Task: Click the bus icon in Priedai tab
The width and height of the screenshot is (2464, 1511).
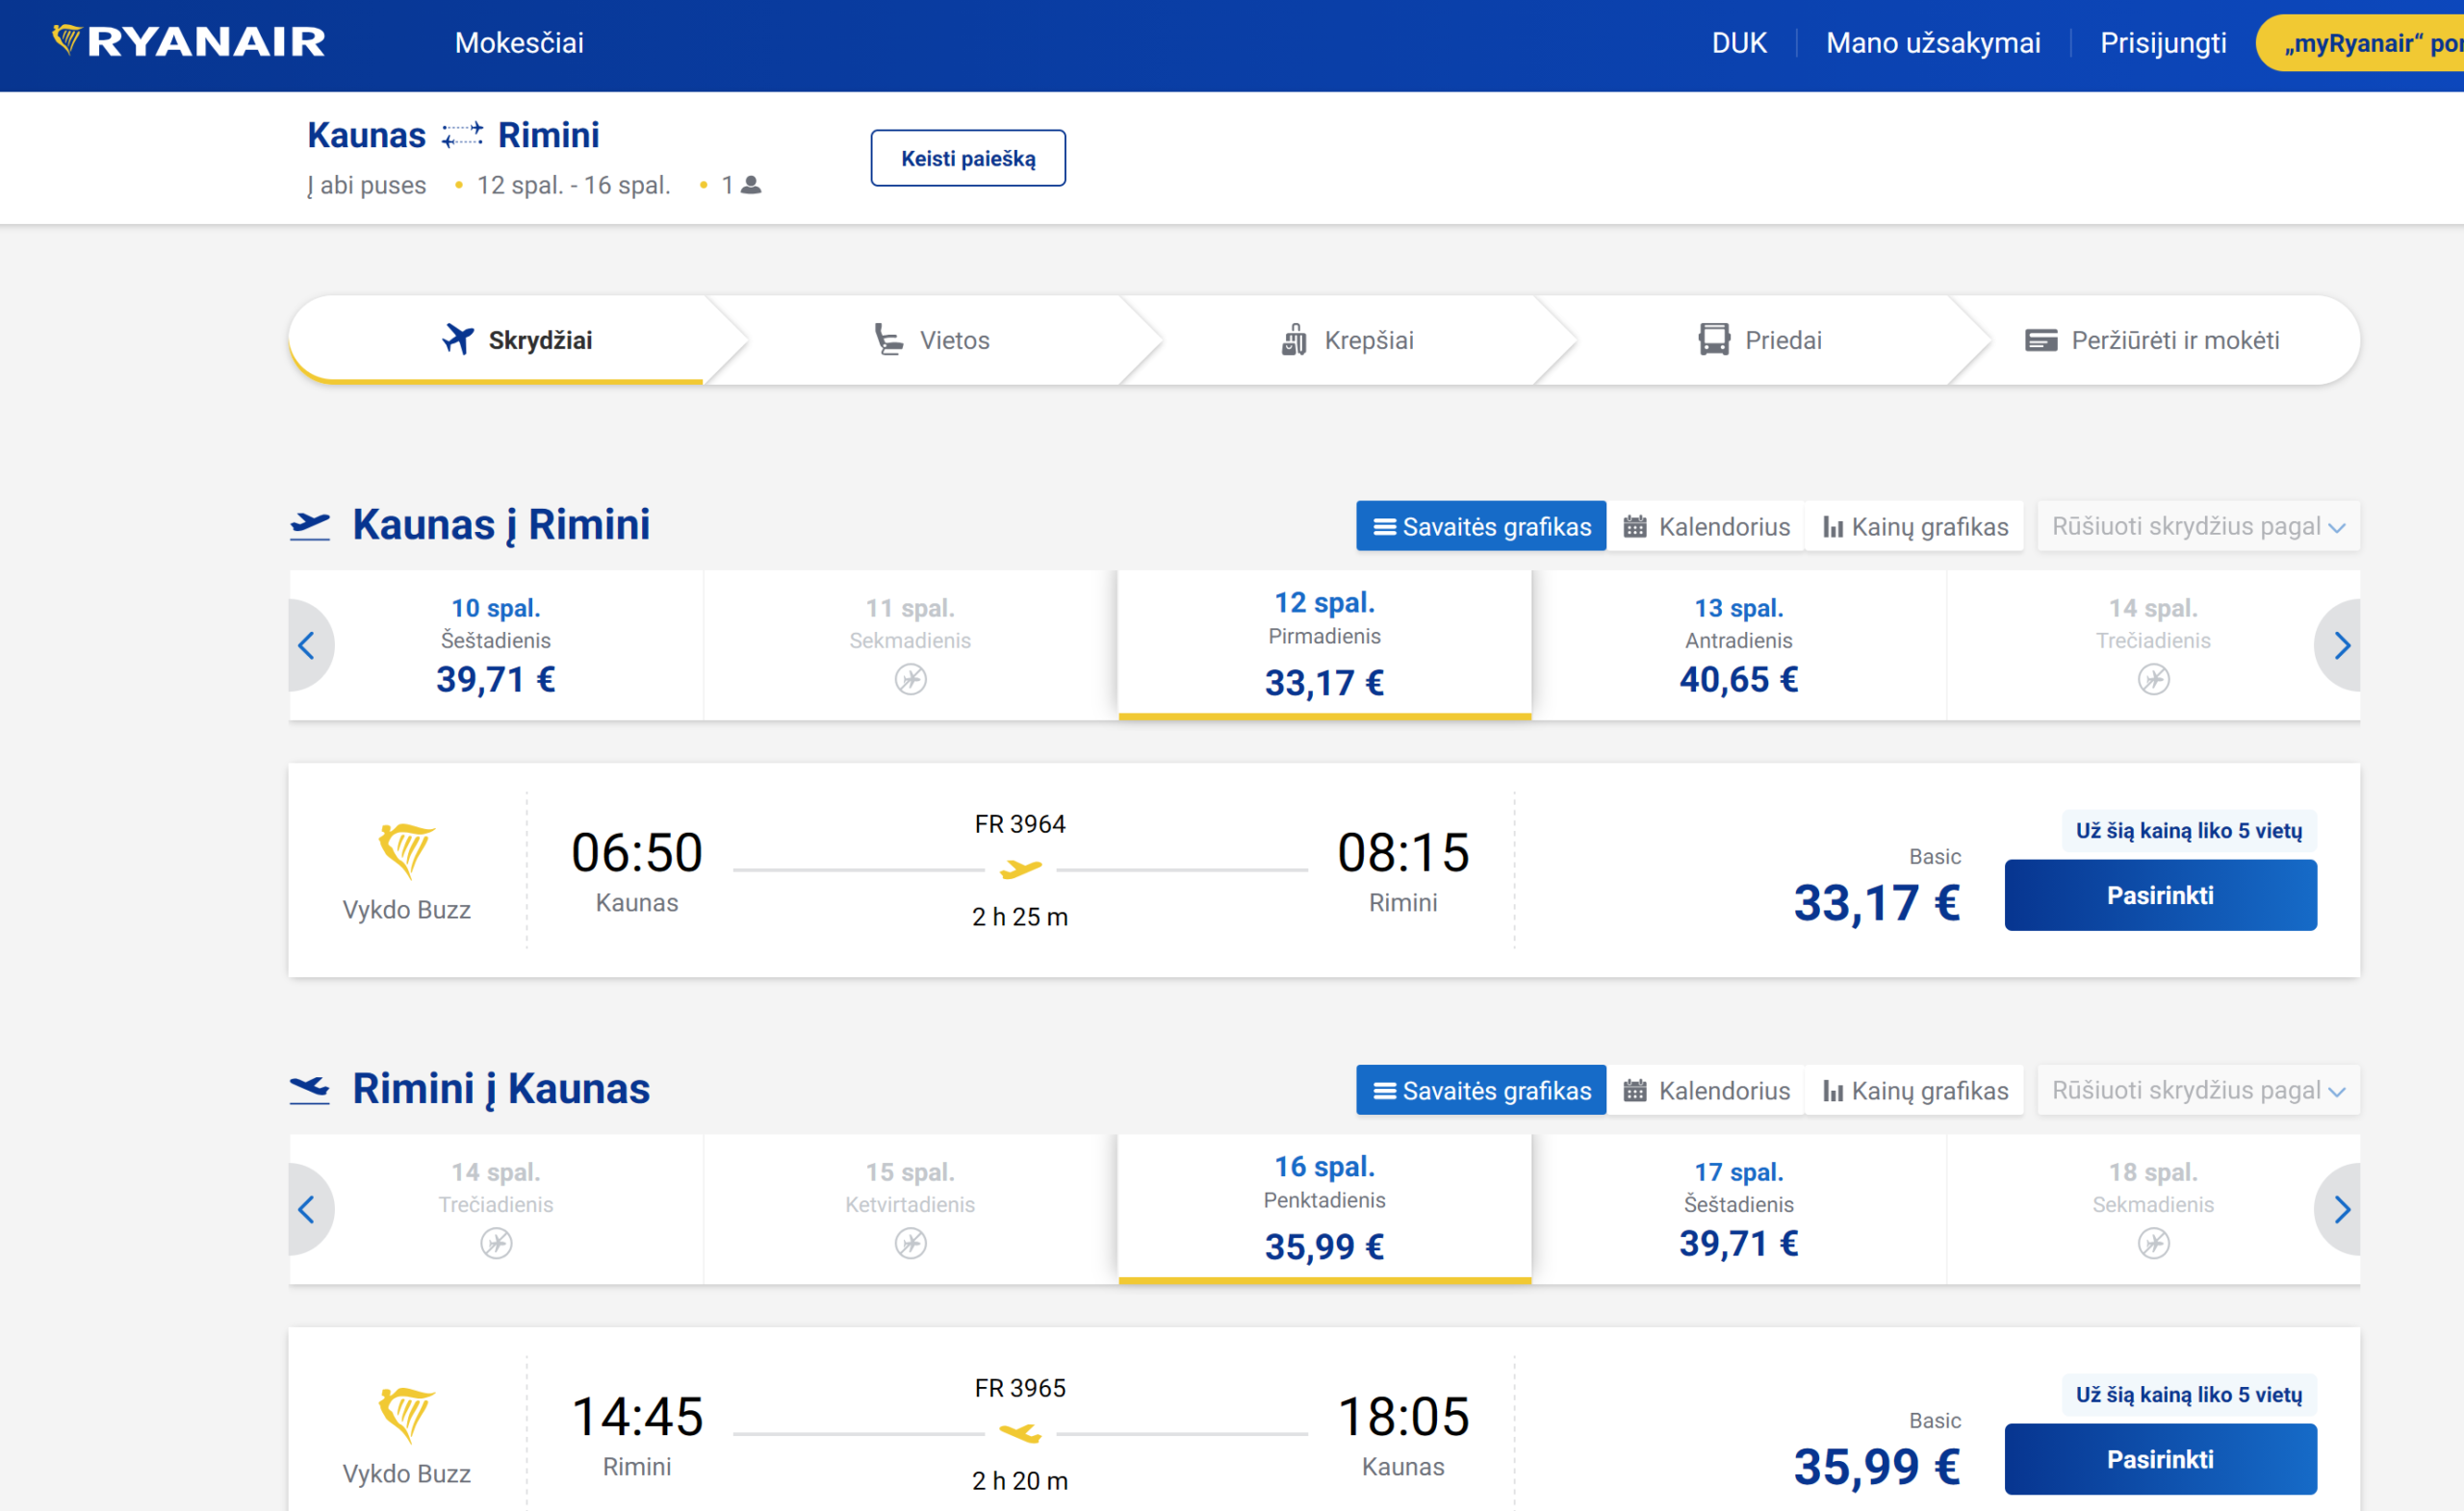Action: click(x=1714, y=340)
